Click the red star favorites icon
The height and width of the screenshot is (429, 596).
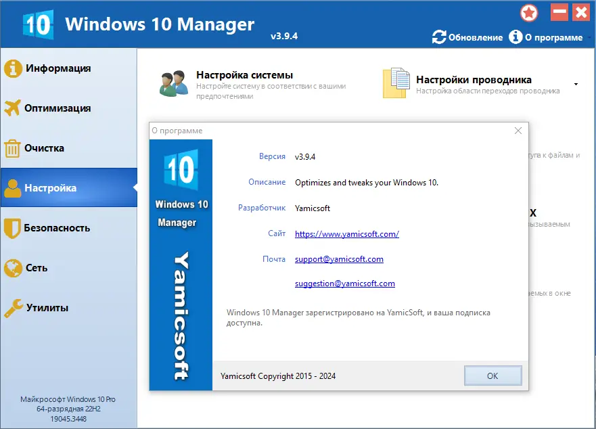tap(529, 14)
